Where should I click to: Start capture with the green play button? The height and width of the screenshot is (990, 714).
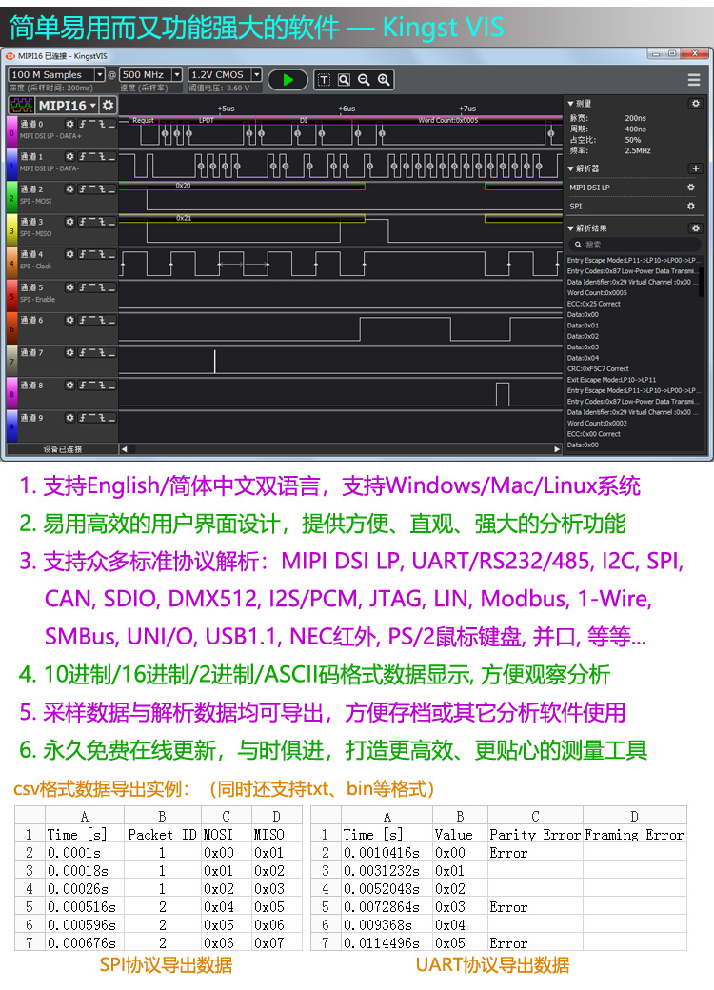coord(288,80)
